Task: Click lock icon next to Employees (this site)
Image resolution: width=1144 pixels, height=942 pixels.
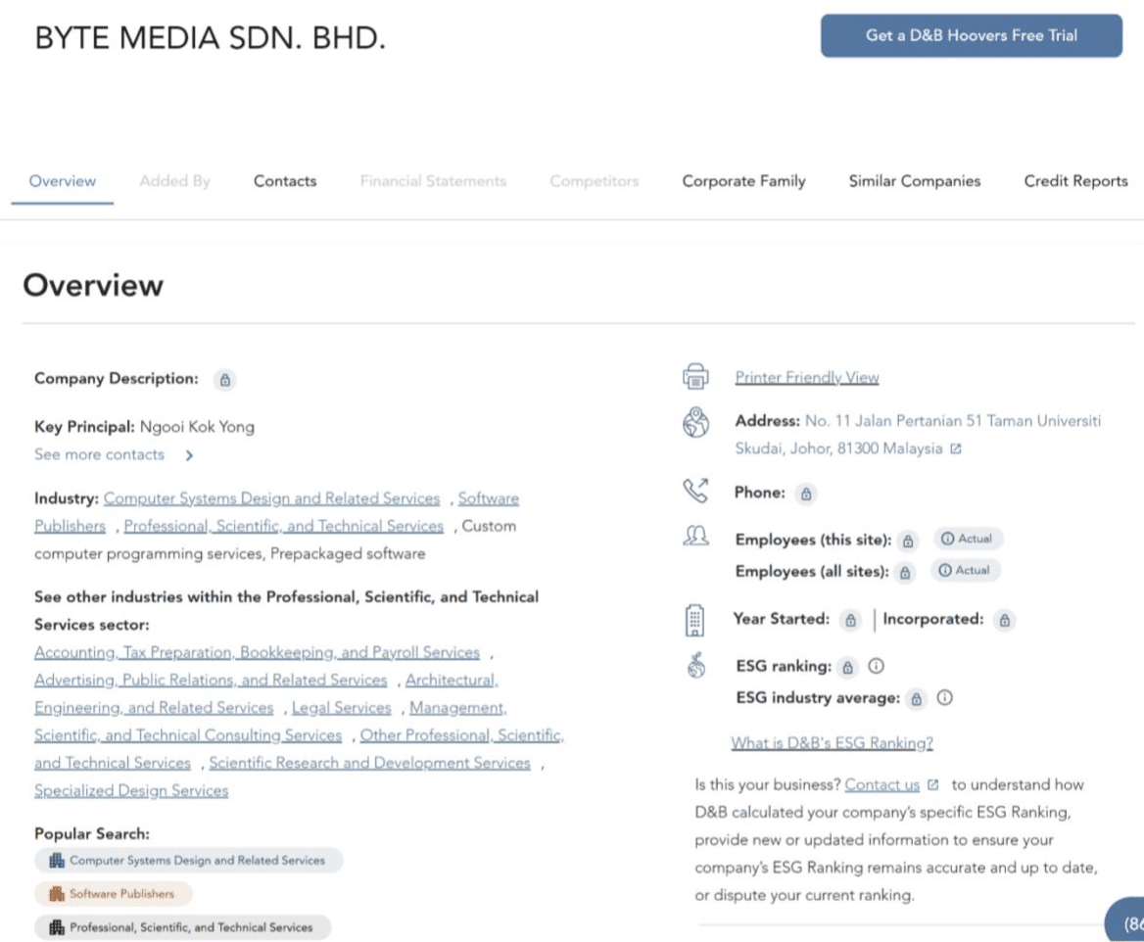Action: coord(908,541)
